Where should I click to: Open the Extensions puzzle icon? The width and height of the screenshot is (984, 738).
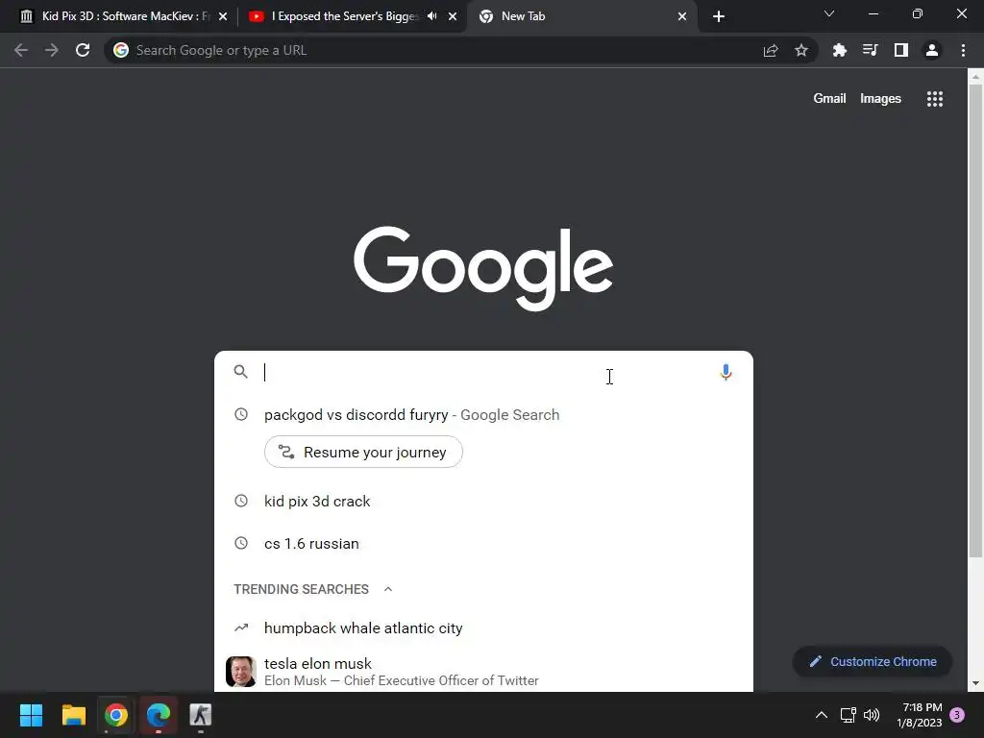point(840,50)
